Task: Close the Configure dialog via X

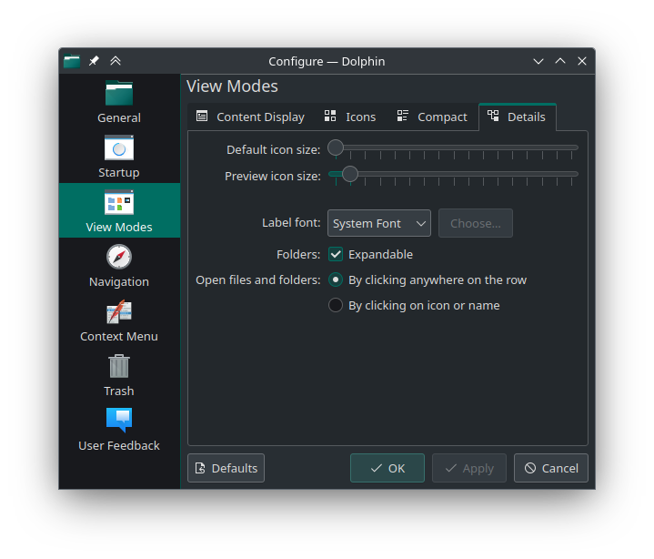Action: [x=582, y=61]
